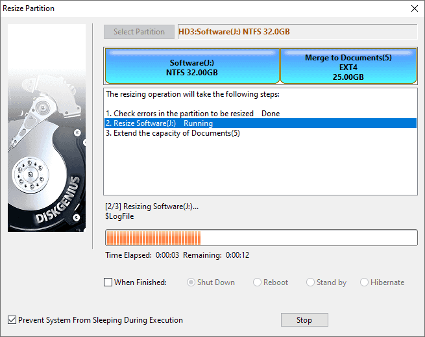Click the $LogFile status text

119,216
